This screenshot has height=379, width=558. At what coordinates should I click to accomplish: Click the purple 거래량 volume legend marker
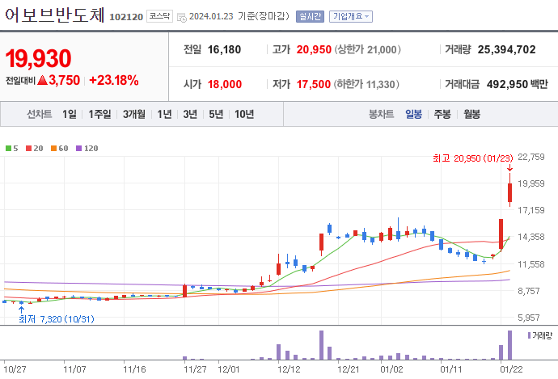click(x=529, y=335)
